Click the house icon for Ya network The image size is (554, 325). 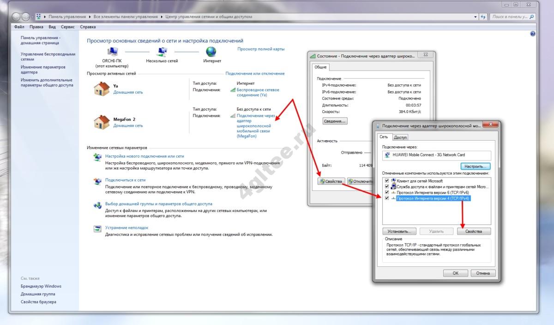(102, 89)
